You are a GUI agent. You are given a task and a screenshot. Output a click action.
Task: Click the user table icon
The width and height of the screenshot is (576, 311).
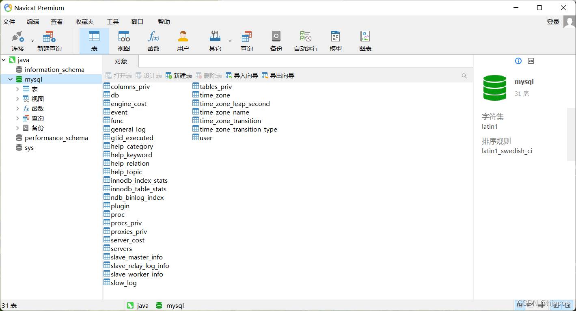click(x=196, y=138)
